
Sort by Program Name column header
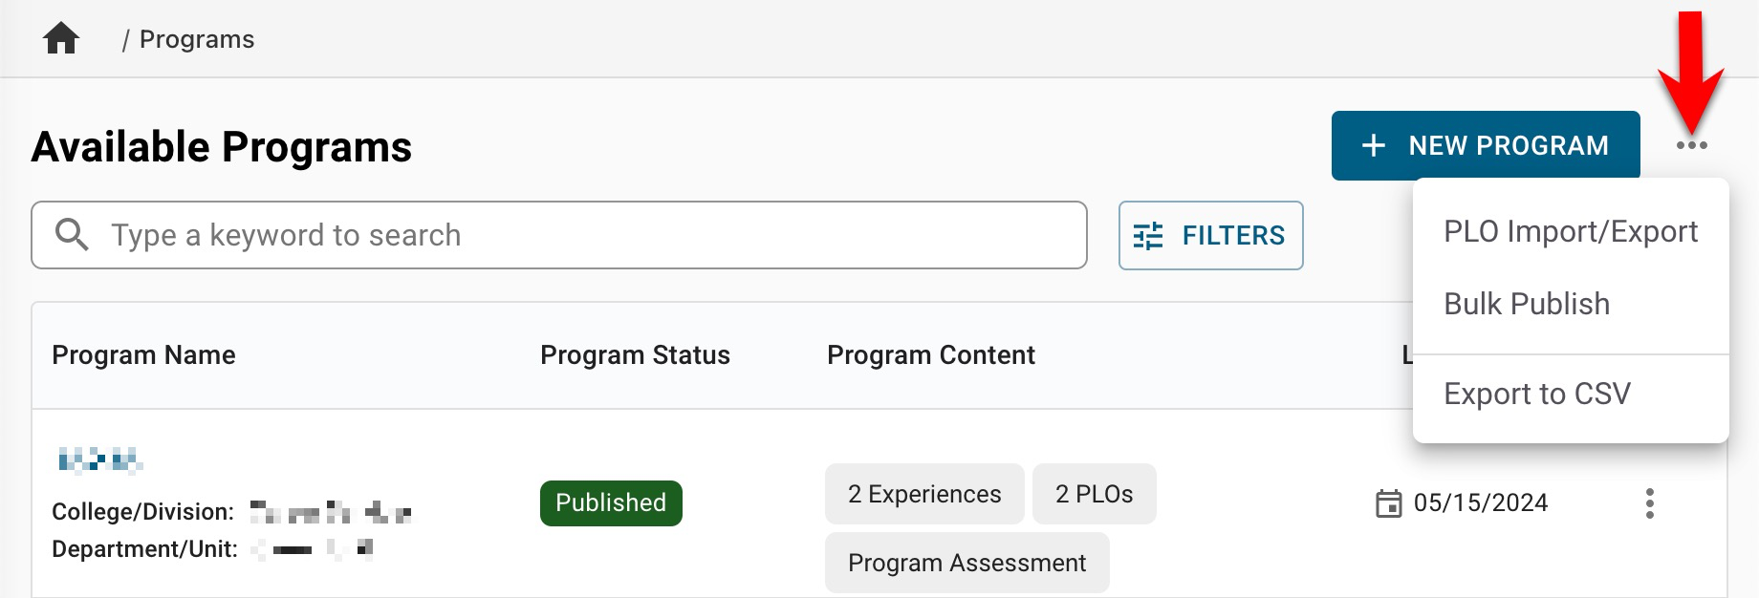143,355
